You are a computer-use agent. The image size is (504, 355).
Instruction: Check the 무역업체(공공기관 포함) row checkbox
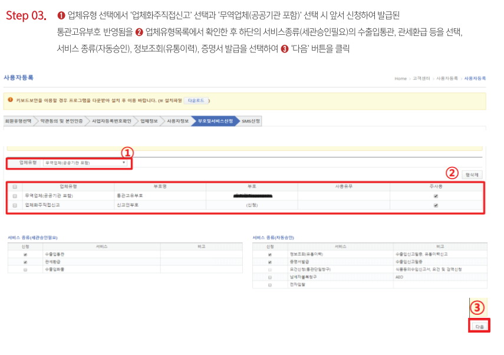(x=15, y=196)
